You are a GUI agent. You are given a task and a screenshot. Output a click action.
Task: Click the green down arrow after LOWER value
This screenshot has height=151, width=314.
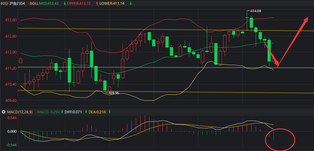coord(131,3)
